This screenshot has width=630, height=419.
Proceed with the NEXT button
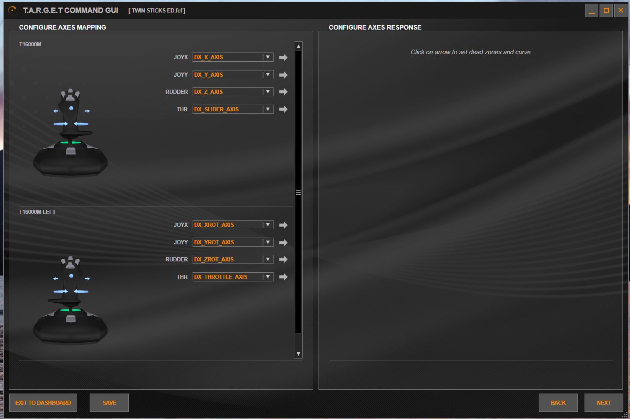click(604, 403)
